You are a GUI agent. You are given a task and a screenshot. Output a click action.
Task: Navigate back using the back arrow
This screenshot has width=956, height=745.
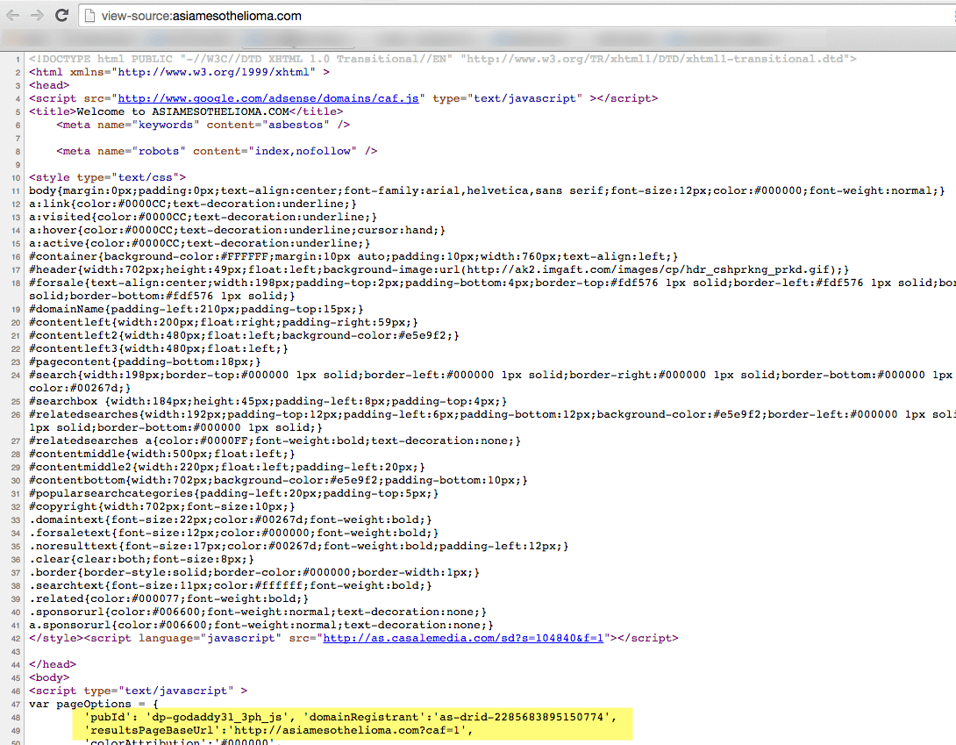click(x=11, y=15)
